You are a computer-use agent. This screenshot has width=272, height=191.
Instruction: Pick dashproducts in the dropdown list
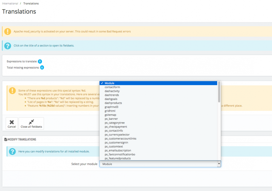158,103
